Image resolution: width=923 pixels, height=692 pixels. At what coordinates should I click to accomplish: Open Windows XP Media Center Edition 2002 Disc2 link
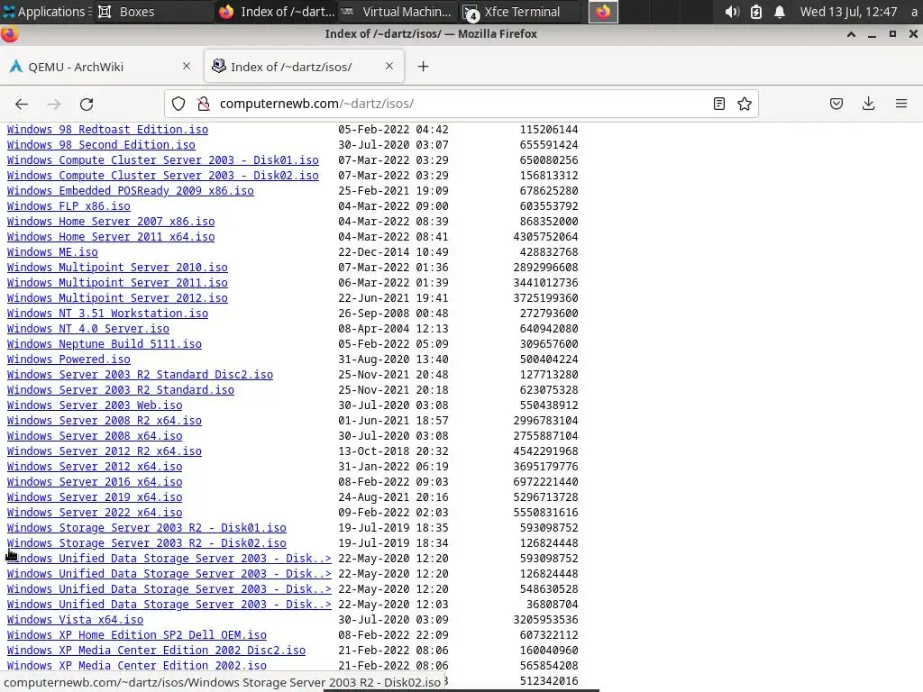[156, 650]
